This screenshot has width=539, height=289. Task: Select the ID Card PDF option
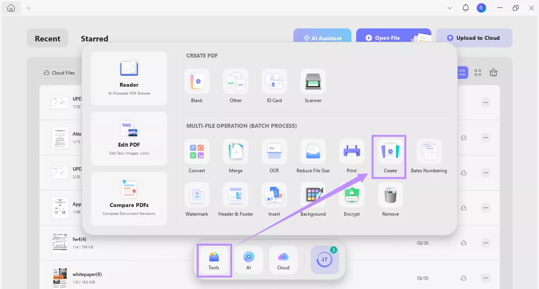[x=274, y=82]
